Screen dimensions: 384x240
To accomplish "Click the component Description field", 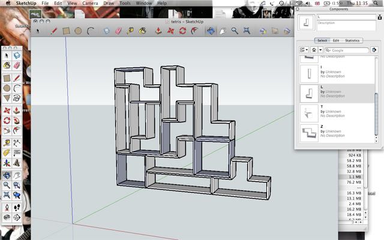I will click(346, 25).
